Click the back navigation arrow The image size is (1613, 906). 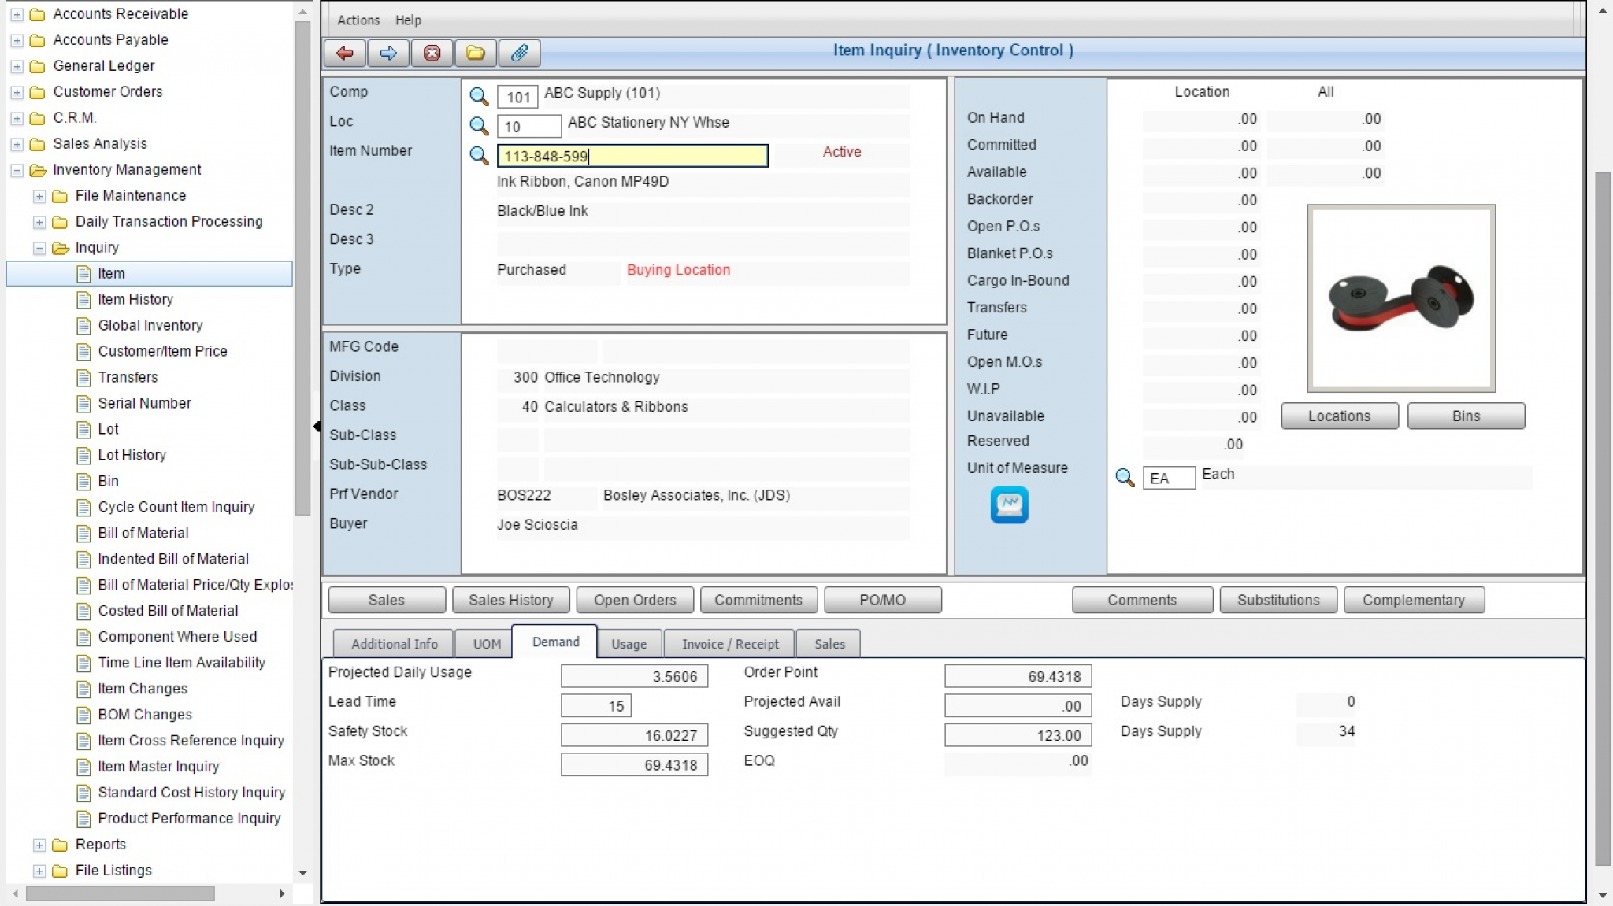tap(344, 53)
